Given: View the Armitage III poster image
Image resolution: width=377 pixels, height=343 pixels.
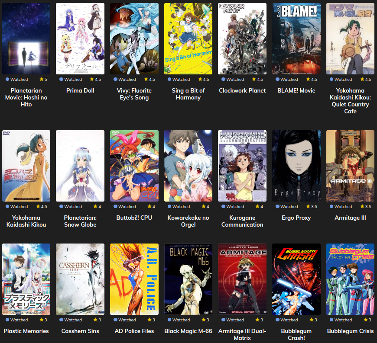Looking at the screenshot, I should tap(350, 166).
